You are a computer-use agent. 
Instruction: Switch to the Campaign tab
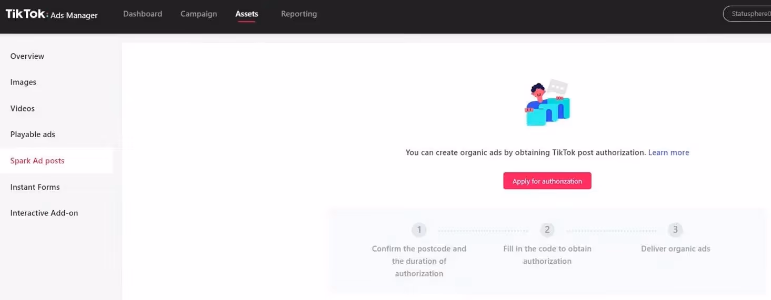[198, 14]
